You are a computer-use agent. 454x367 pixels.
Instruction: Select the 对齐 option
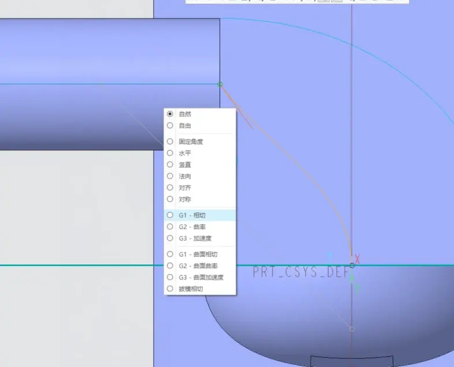[200, 188]
